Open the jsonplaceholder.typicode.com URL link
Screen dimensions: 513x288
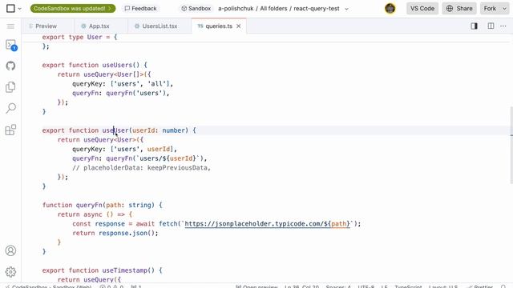[267, 224]
